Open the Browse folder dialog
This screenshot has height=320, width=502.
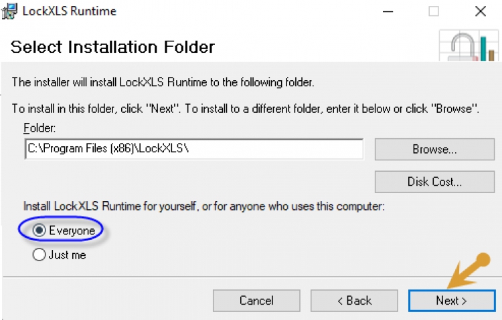pyautogui.click(x=434, y=150)
